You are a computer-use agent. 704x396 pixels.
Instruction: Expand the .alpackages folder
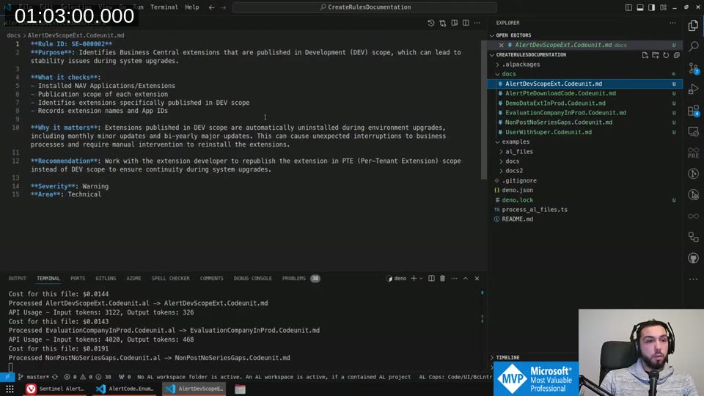521,65
